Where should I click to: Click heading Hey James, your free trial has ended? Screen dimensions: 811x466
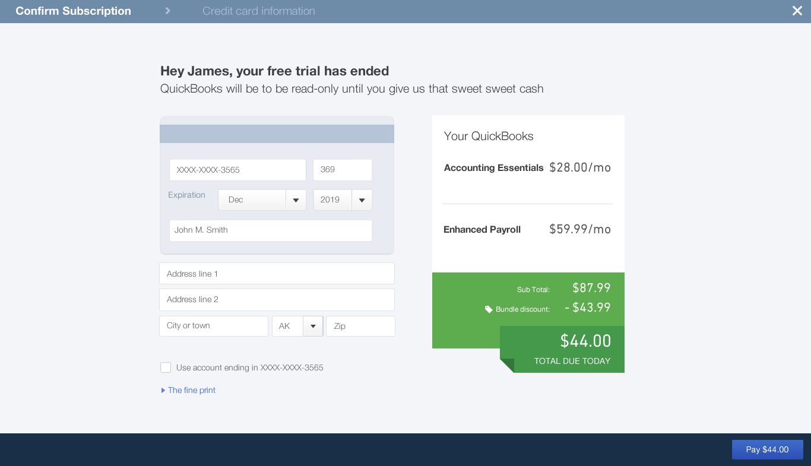coord(274,71)
